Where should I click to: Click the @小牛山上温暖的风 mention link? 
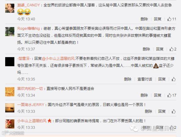pos(58,59)
